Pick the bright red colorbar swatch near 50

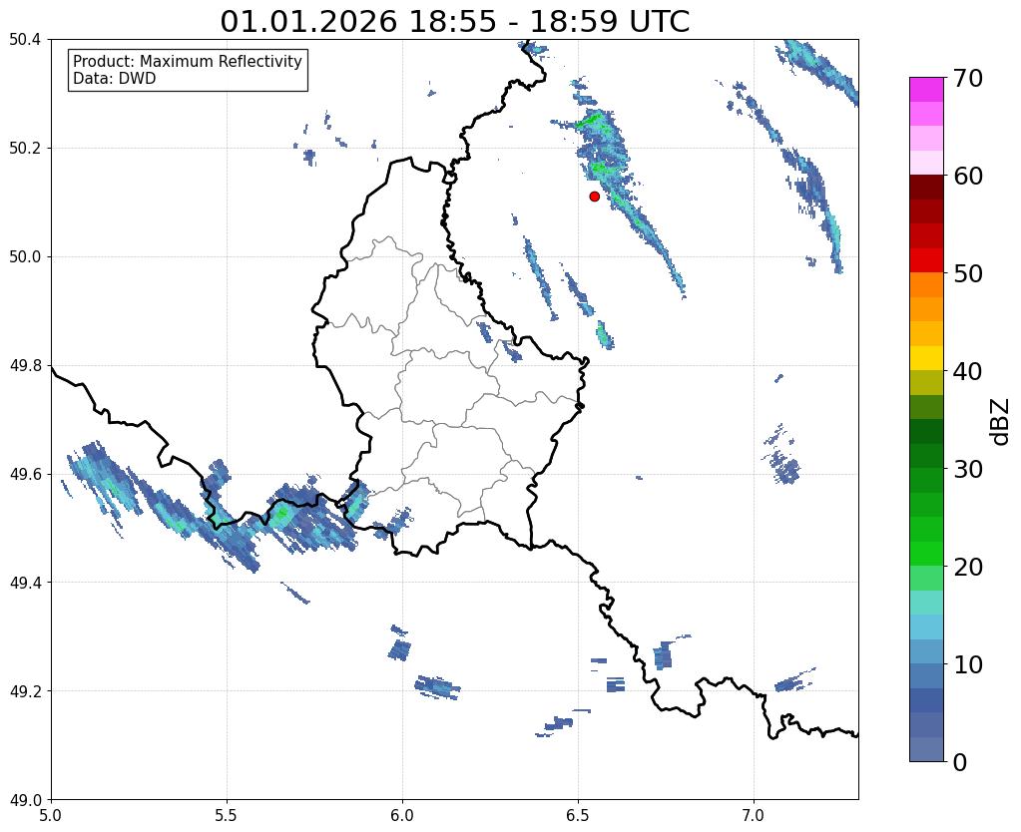[x=926, y=260]
